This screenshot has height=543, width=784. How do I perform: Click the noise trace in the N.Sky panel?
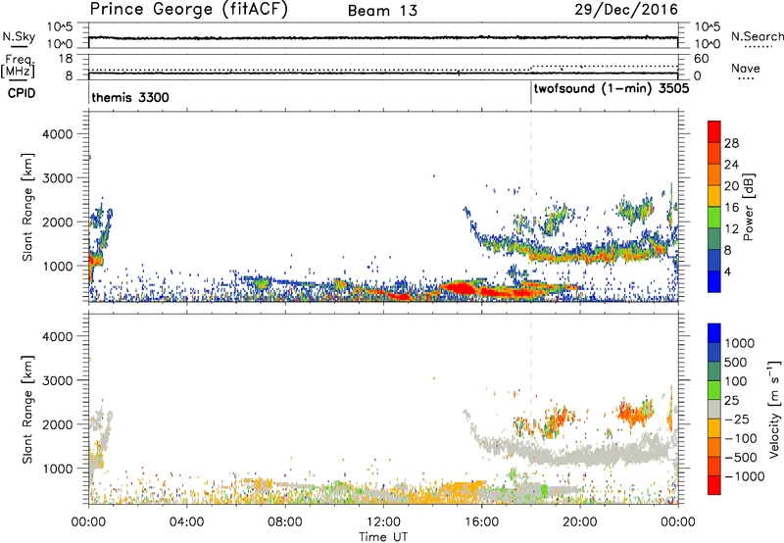click(x=383, y=37)
